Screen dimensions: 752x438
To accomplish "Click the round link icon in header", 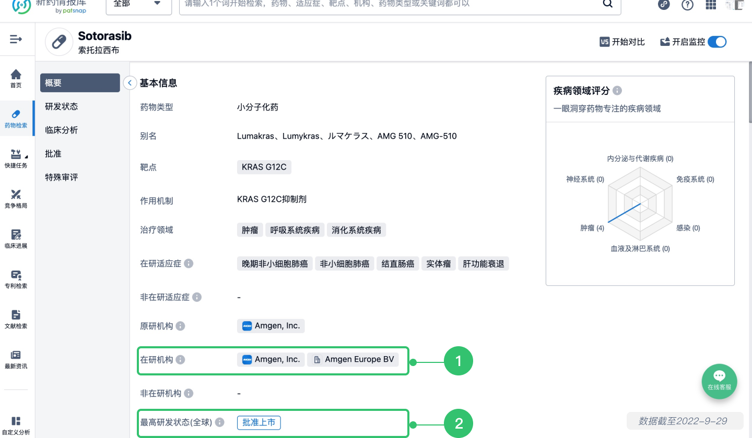I will pos(664,4).
